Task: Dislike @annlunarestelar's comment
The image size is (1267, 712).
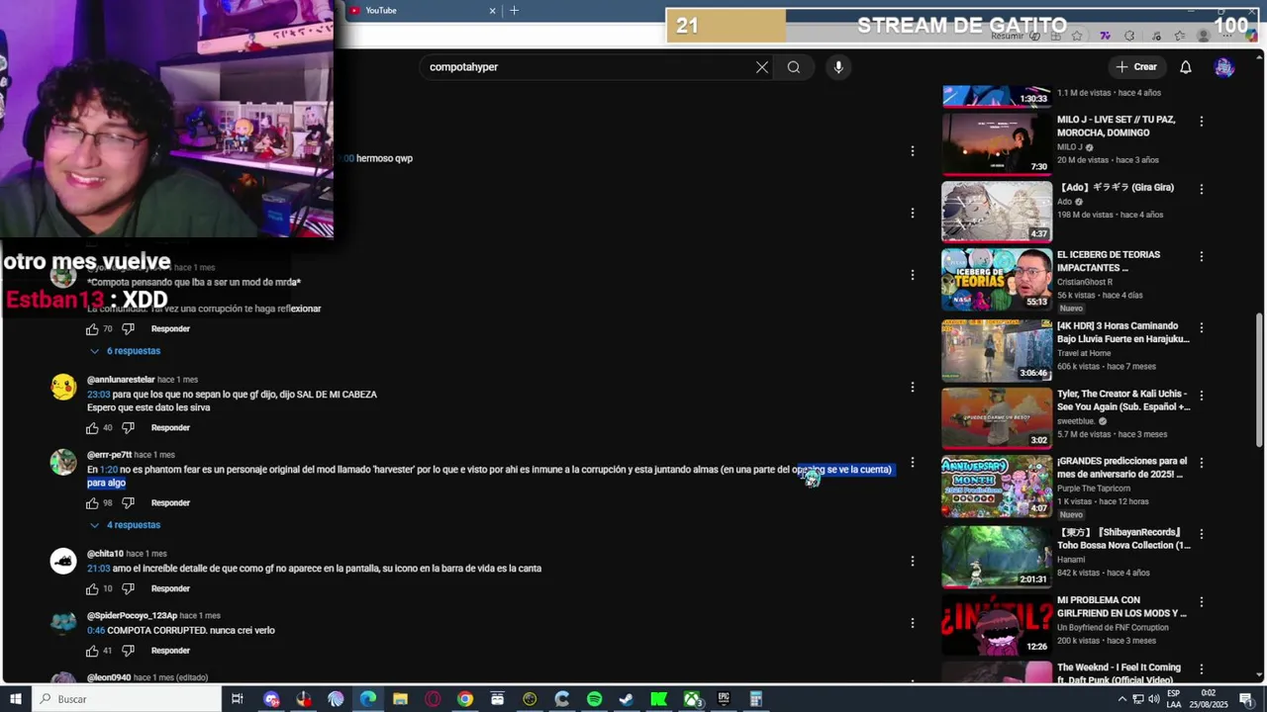Action: [x=128, y=428]
